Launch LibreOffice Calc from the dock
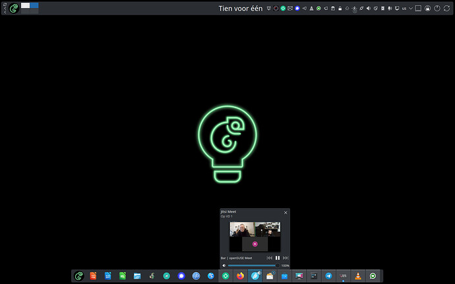The image size is (455, 284). pyautogui.click(x=123, y=276)
